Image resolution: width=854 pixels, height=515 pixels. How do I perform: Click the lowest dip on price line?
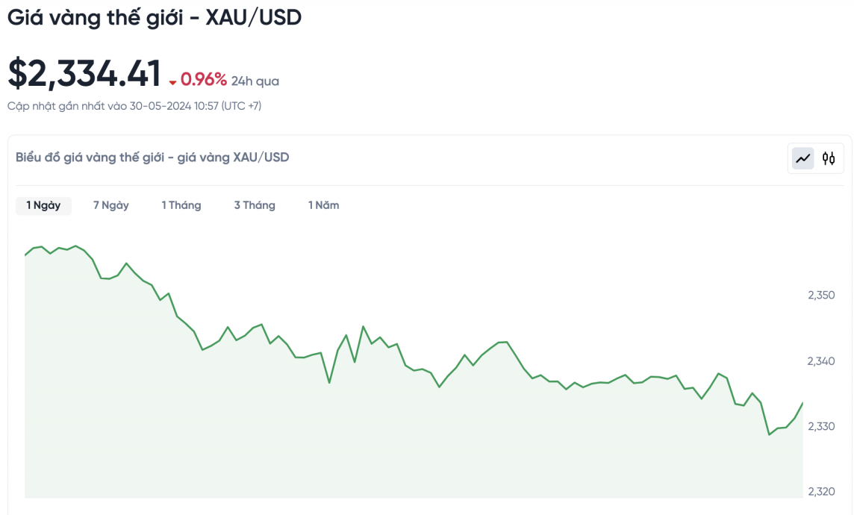coord(770,434)
